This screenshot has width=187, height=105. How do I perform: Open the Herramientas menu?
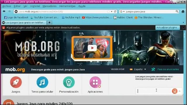click(67, 6)
